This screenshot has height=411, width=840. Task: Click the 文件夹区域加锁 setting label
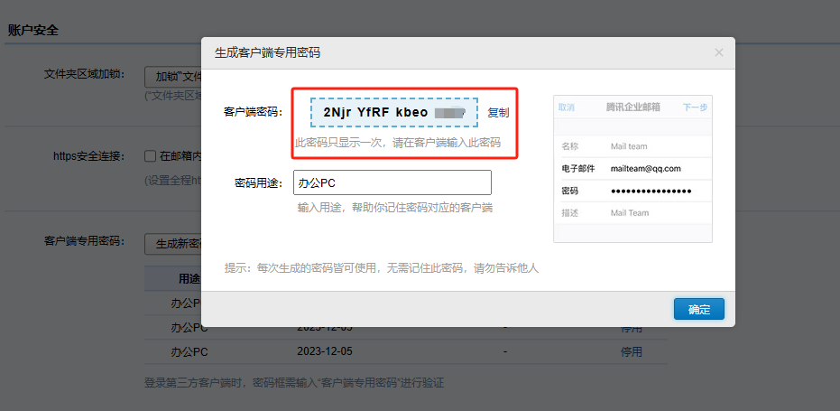pyautogui.click(x=84, y=74)
